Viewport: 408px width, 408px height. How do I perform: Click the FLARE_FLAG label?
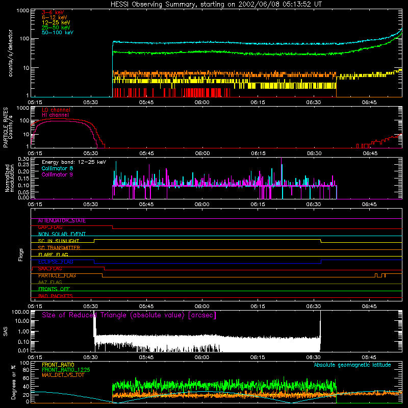(53, 254)
